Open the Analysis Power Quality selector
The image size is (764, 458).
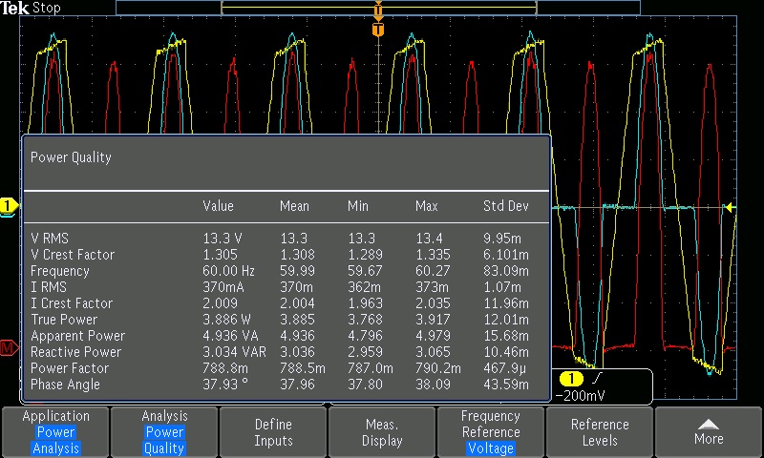point(164,432)
